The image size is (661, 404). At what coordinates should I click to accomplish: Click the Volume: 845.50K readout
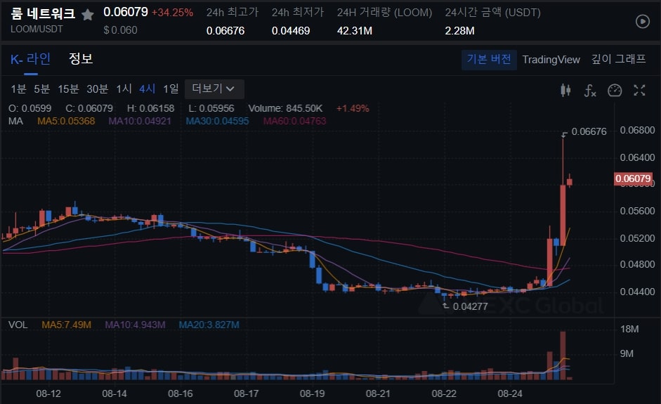pyautogui.click(x=285, y=109)
